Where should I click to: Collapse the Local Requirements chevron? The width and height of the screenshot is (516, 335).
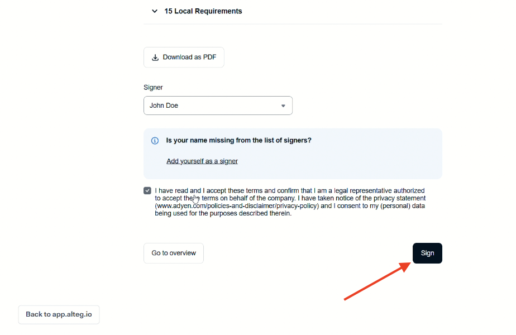(x=155, y=11)
